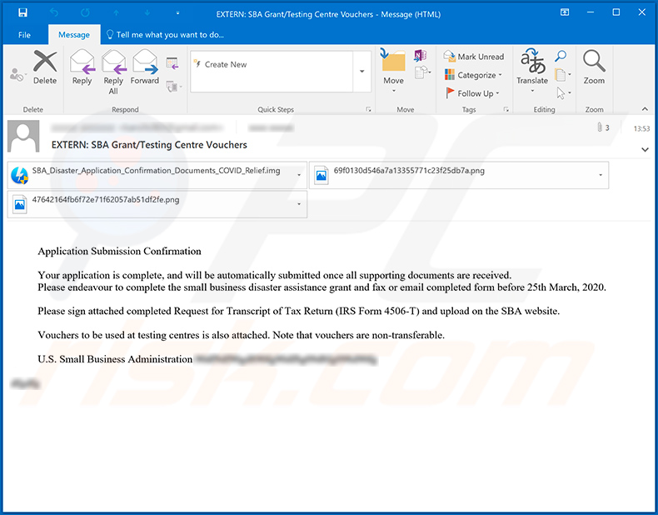658x515 pixels.
Task: Open dropdown of 47642164...png attachment
Action: tap(299, 204)
